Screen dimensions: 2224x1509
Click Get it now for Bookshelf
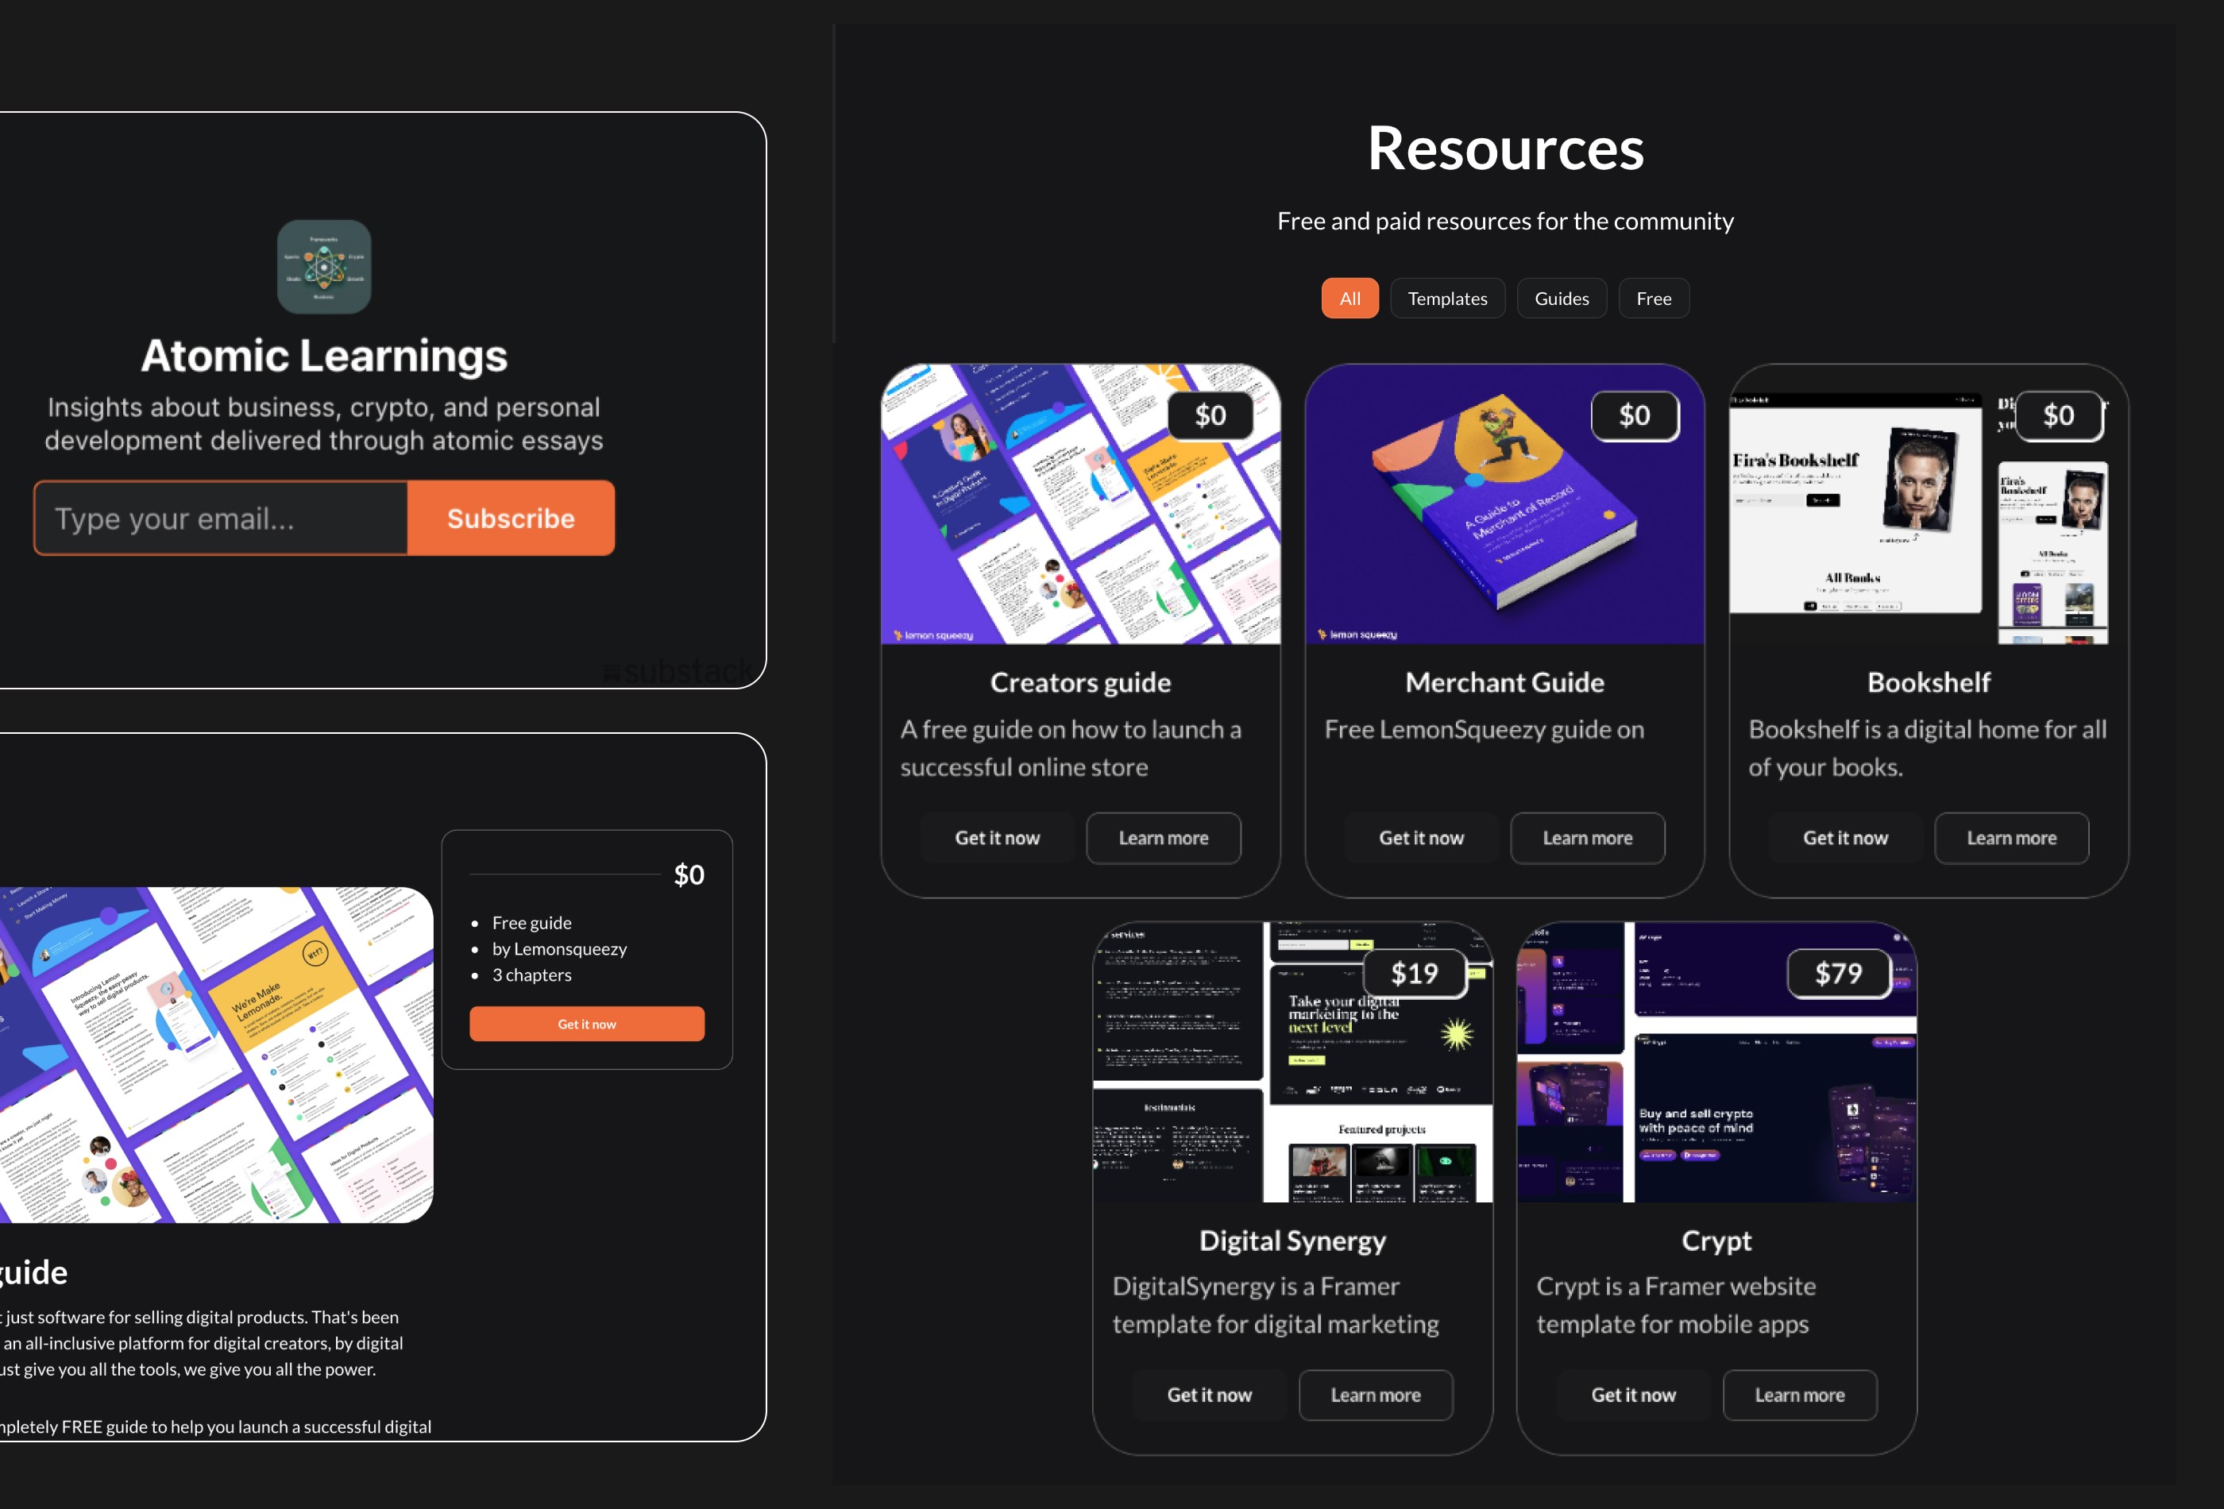click(1845, 838)
